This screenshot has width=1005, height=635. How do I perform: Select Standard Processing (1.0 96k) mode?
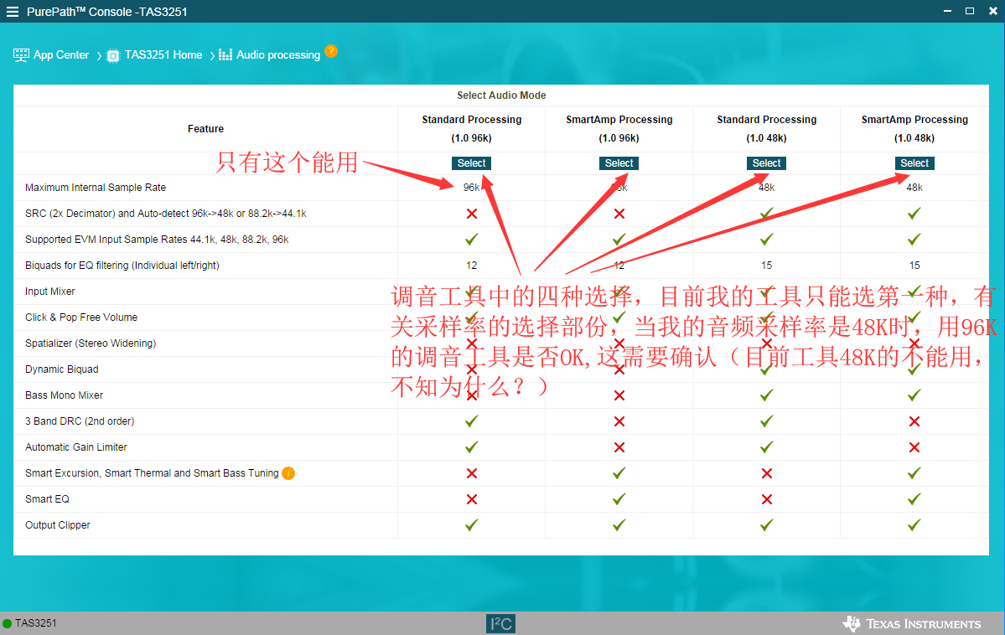[472, 163]
